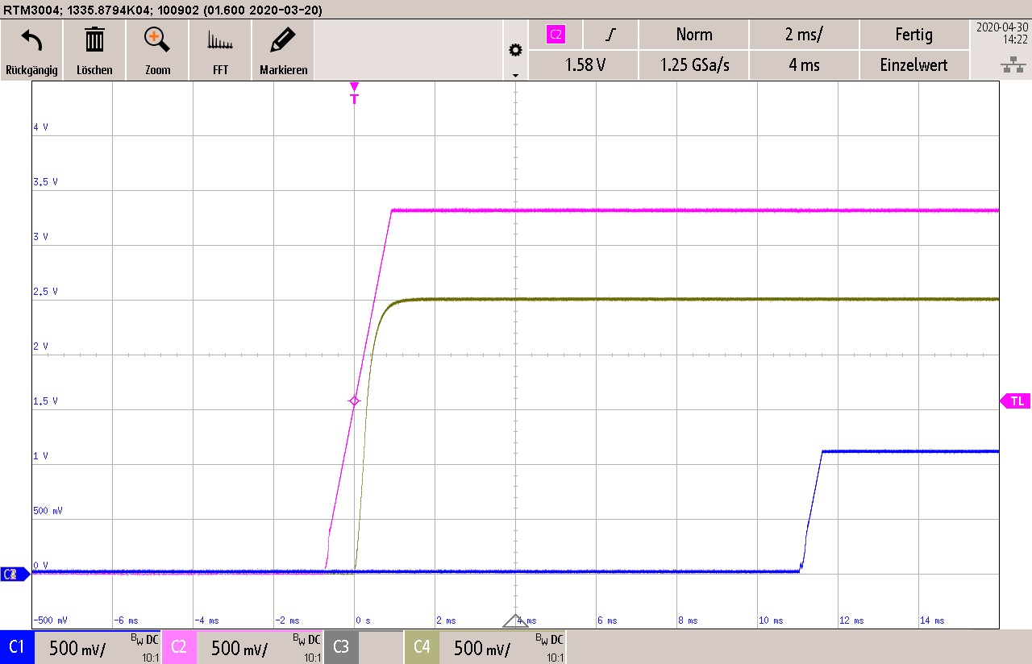Click the network connection icon
This screenshot has width=1032, height=664.
pos(1013,66)
